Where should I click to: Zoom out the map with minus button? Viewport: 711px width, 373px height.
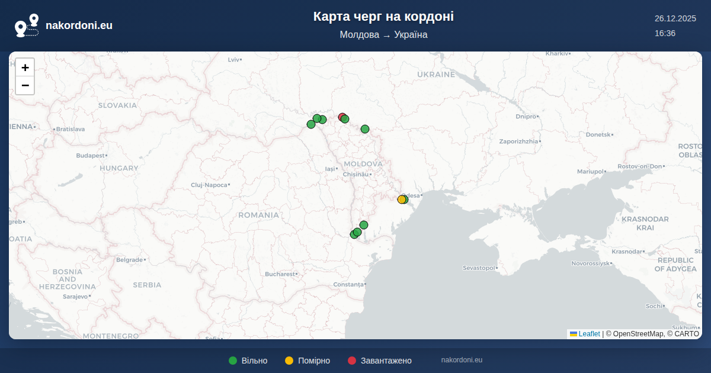pos(25,85)
